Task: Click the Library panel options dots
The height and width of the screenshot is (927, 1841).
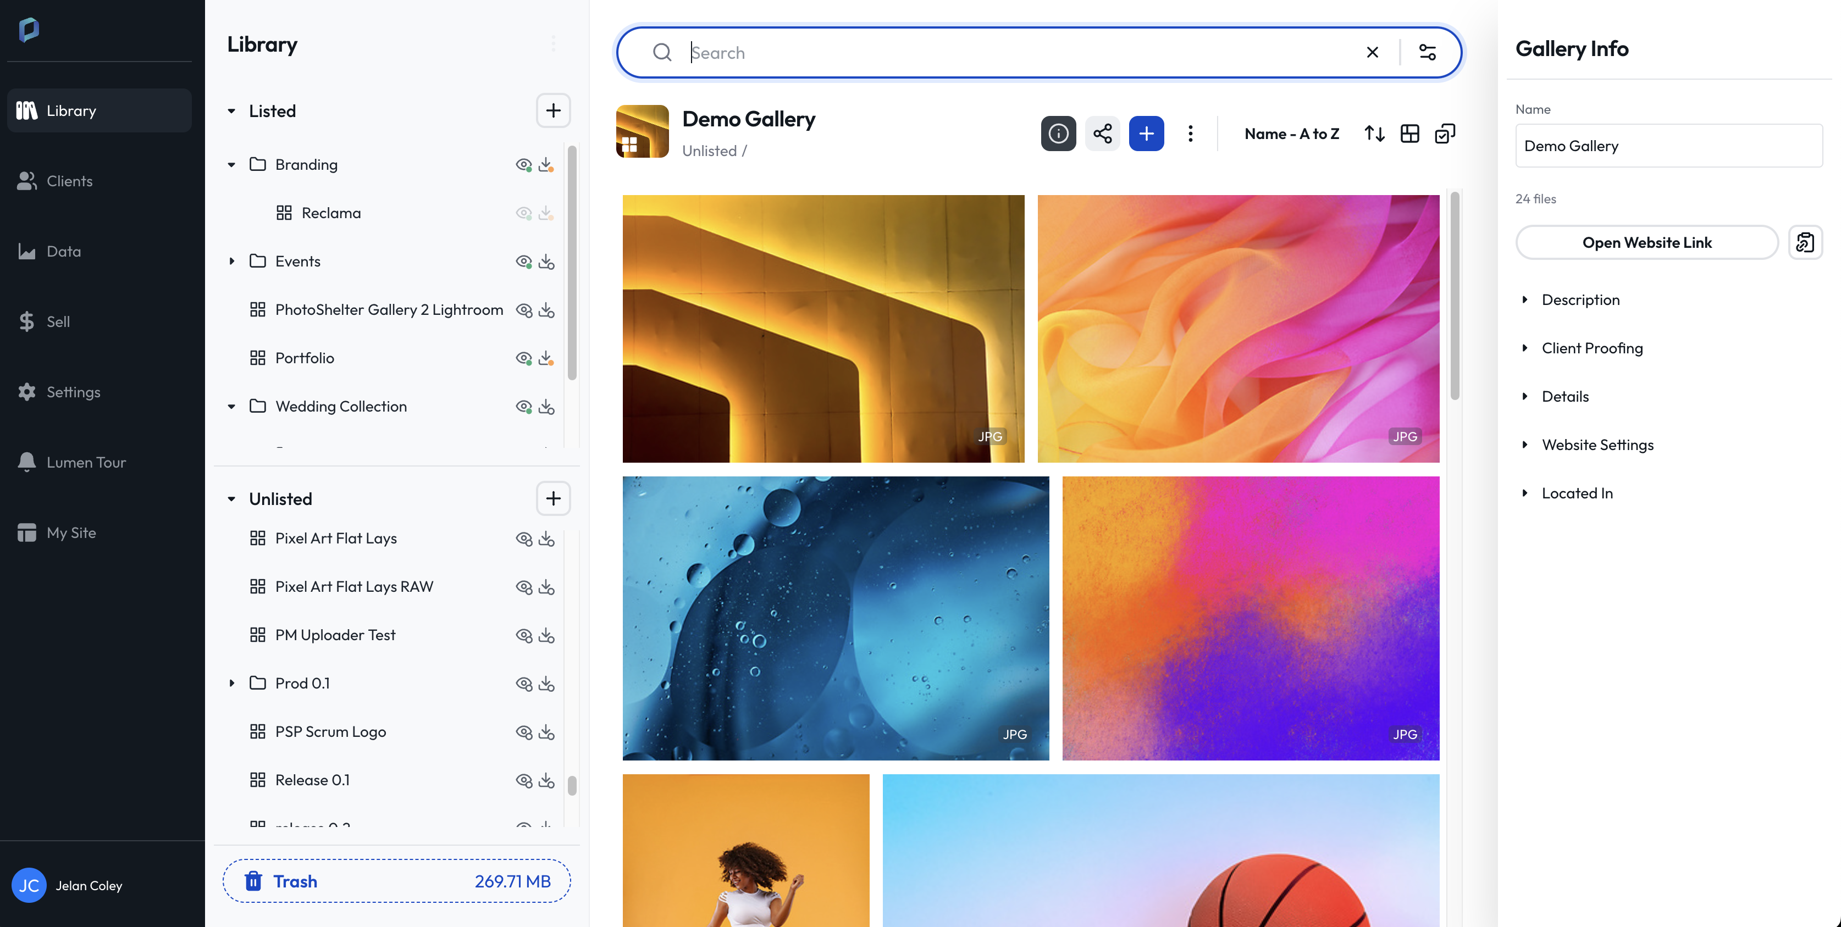Action: pyautogui.click(x=553, y=43)
